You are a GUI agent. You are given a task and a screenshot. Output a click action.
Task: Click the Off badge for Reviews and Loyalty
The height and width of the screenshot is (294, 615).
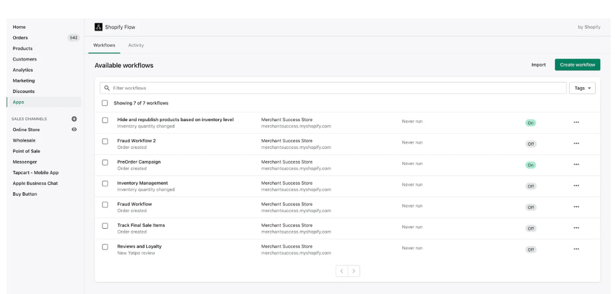point(531,249)
